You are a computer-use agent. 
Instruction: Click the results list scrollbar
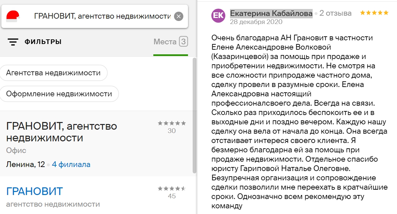point(194,115)
